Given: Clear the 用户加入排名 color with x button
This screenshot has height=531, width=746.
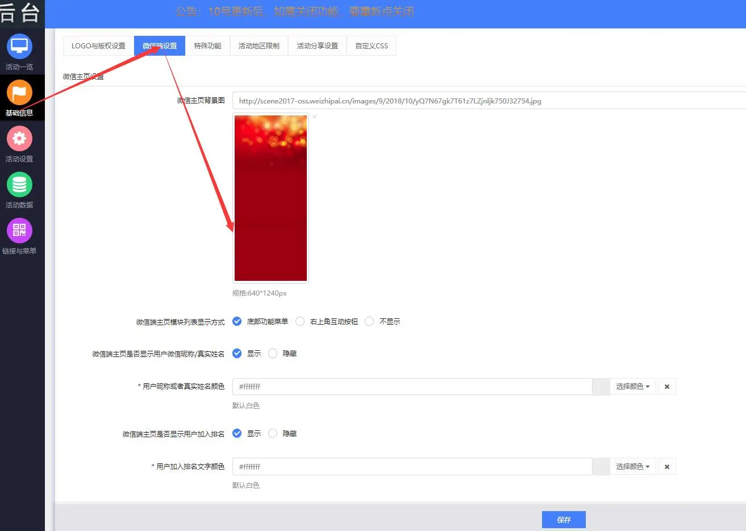Looking at the screenshot, I should coord(666,467).
